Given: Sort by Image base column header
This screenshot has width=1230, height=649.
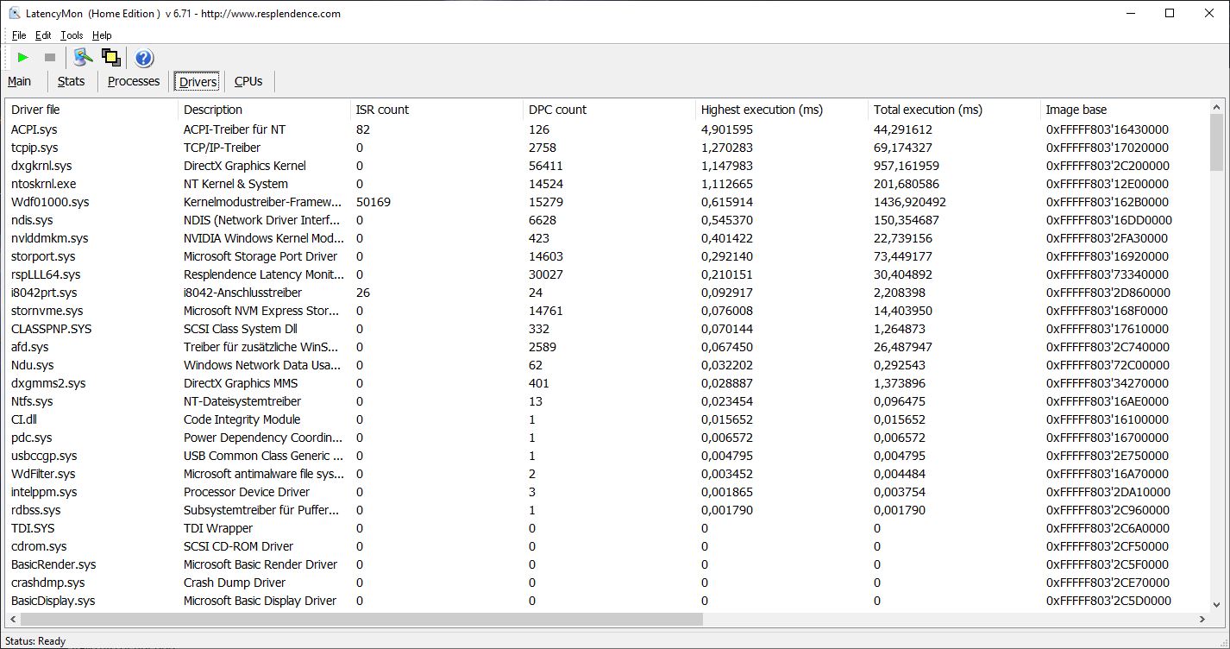Looking at the screenshot, I should point(1125,110).
